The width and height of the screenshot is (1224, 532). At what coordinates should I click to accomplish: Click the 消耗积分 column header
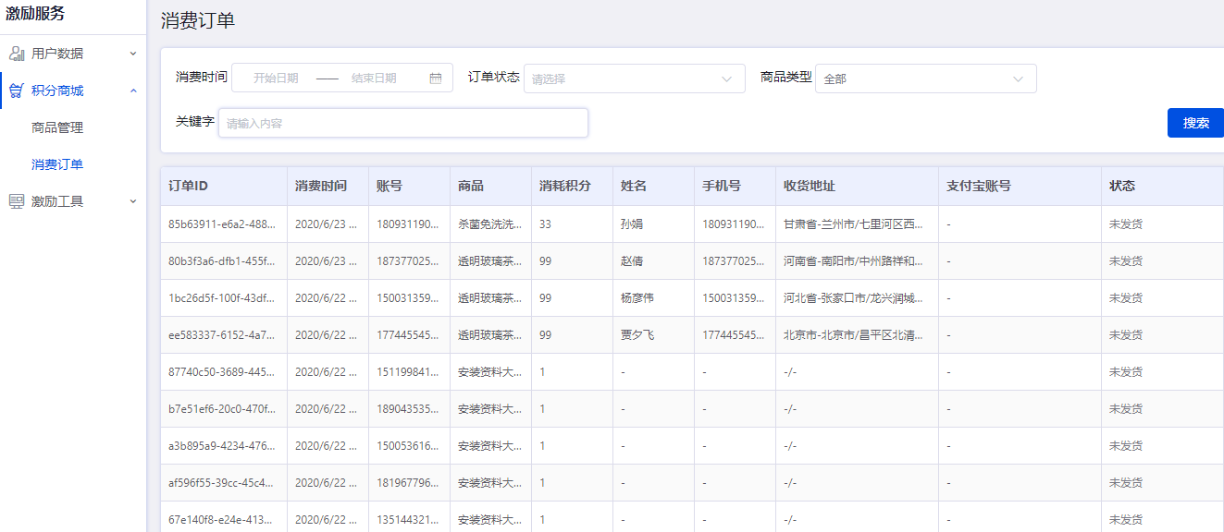[x=564, y=186]
